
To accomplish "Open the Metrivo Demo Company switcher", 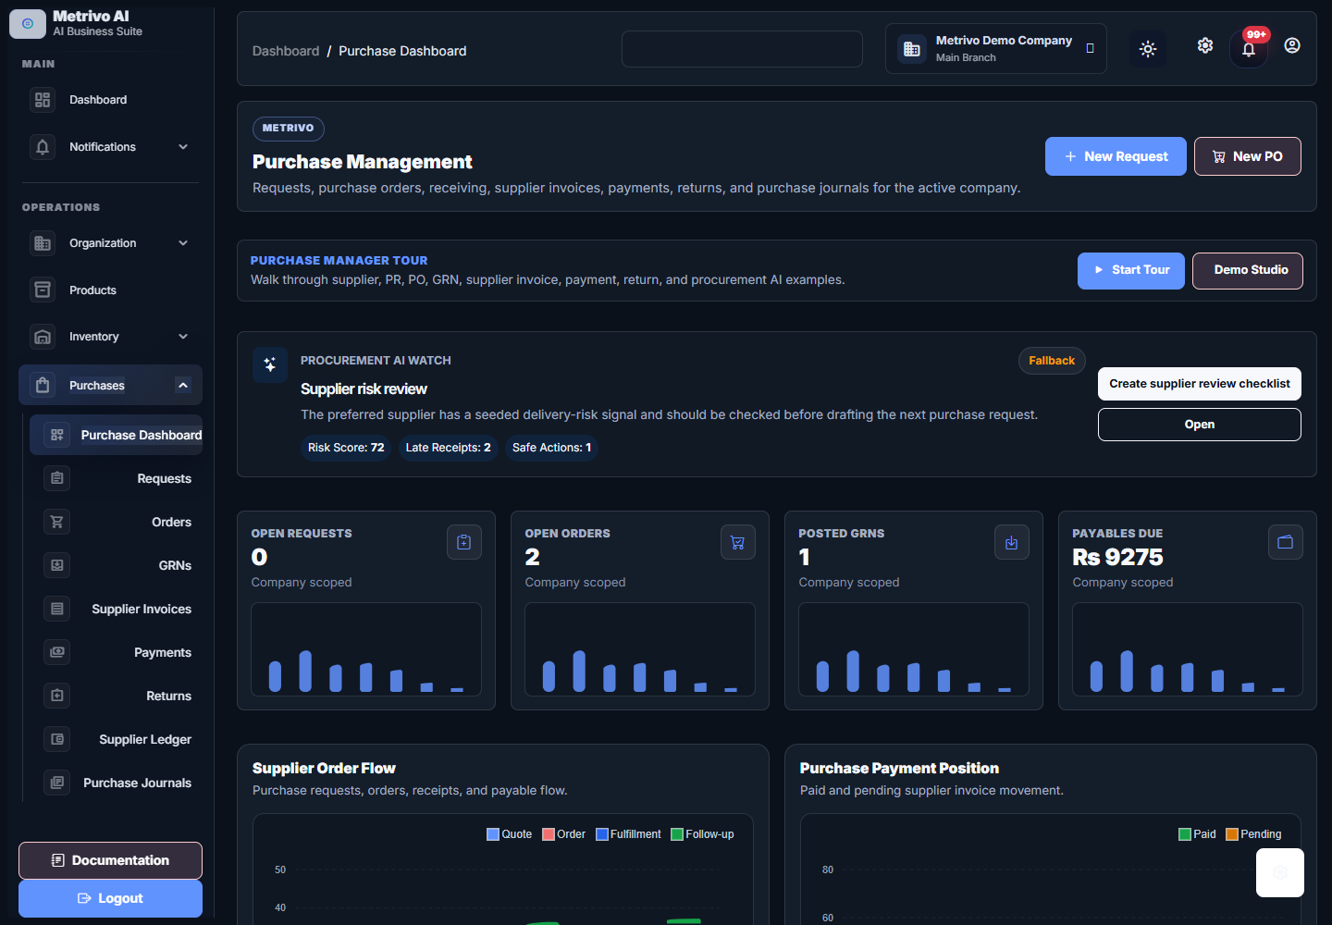I will pos(996,49).
